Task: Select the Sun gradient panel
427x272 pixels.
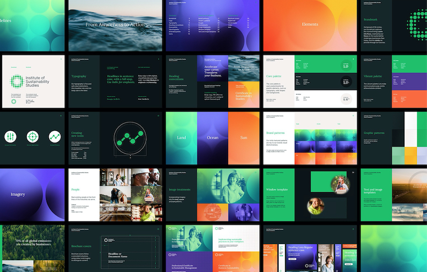Action: pos(244,138)
